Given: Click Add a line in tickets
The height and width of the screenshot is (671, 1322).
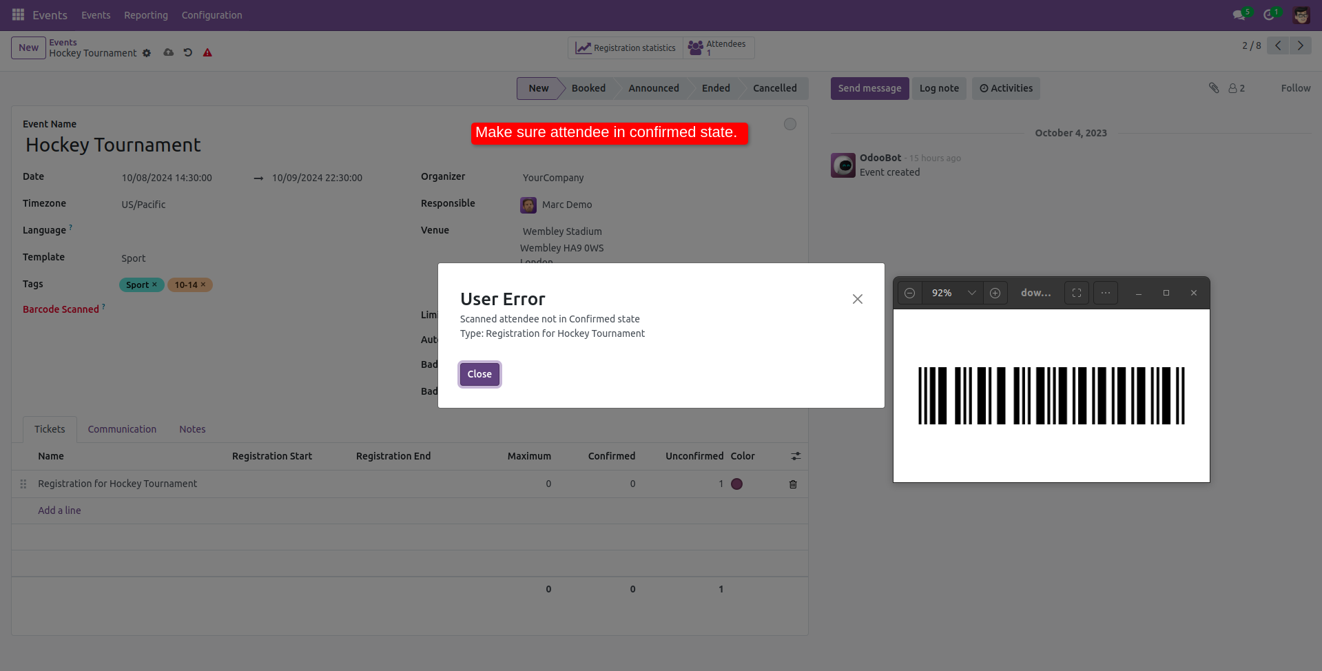Looking at the screenshot, I should [59, 510].
